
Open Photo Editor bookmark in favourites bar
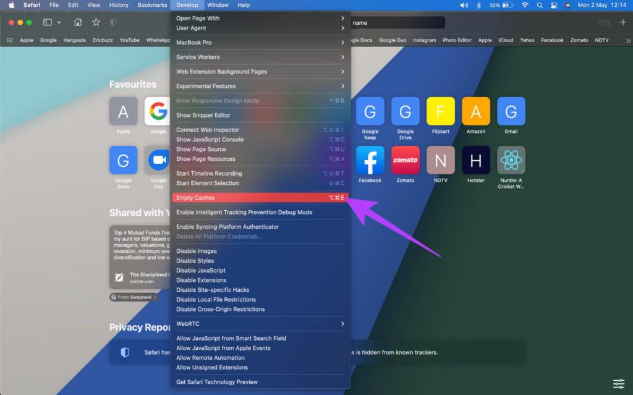click(x=457, y=40)
